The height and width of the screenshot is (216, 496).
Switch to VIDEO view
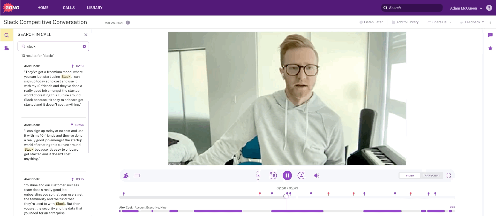[410, 176]
